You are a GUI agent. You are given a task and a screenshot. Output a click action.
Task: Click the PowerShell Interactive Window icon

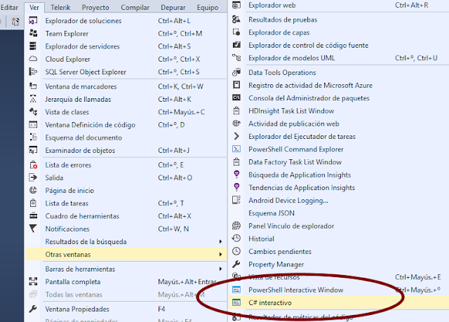pyautogui.click(x=236, y=290)
